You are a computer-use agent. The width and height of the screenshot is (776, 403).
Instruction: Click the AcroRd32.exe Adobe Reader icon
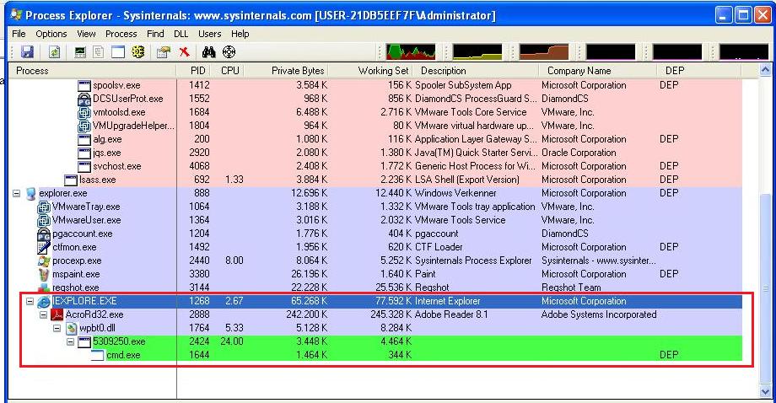tap(57, 314)
